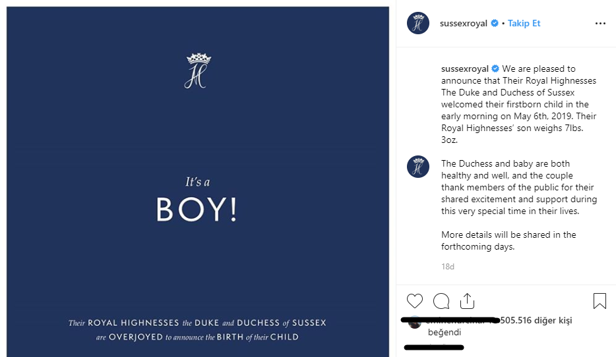This screenshot has width=616, height=357.
Task: Click the "It's a BOY!" text on the image
Action: click(x=197, y=202)
